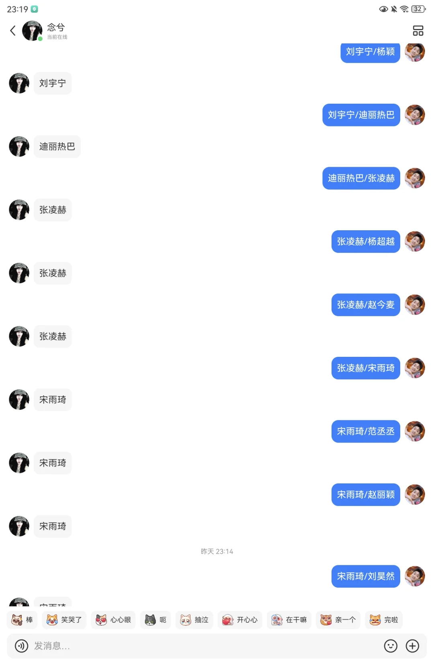Open the plus attachments menu

pyautogui.click(x=412, y=646)
